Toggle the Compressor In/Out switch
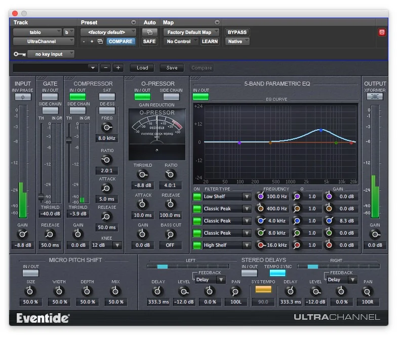The height and width of the screenshot is (340, 402). (77, 97)
